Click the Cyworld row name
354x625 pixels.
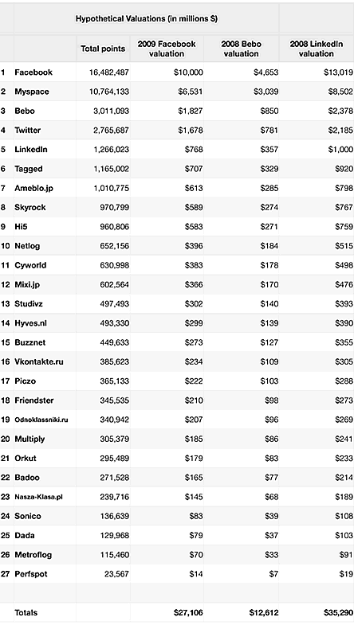click(30, 265)
